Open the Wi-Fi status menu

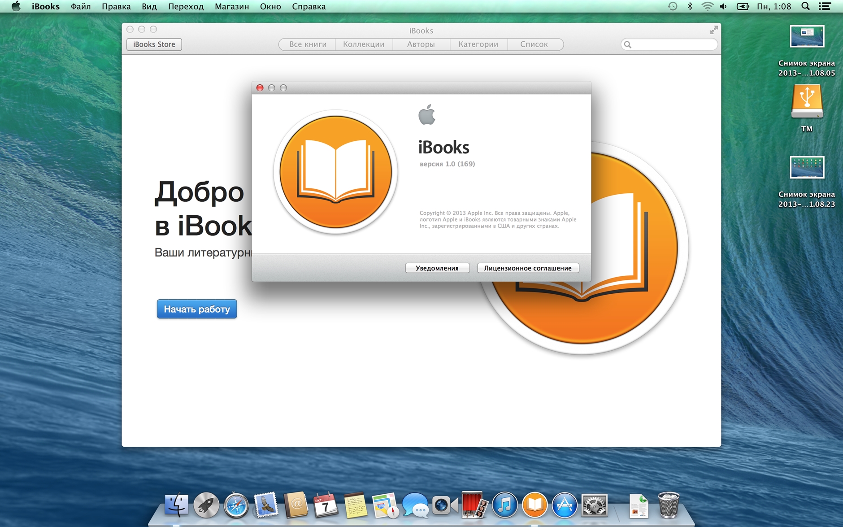pos(707,6)
